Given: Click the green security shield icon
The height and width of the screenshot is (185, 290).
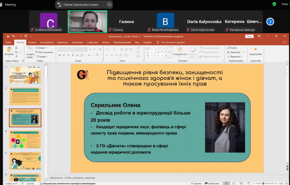Looking at the screenshot, I should coord(274,4).
